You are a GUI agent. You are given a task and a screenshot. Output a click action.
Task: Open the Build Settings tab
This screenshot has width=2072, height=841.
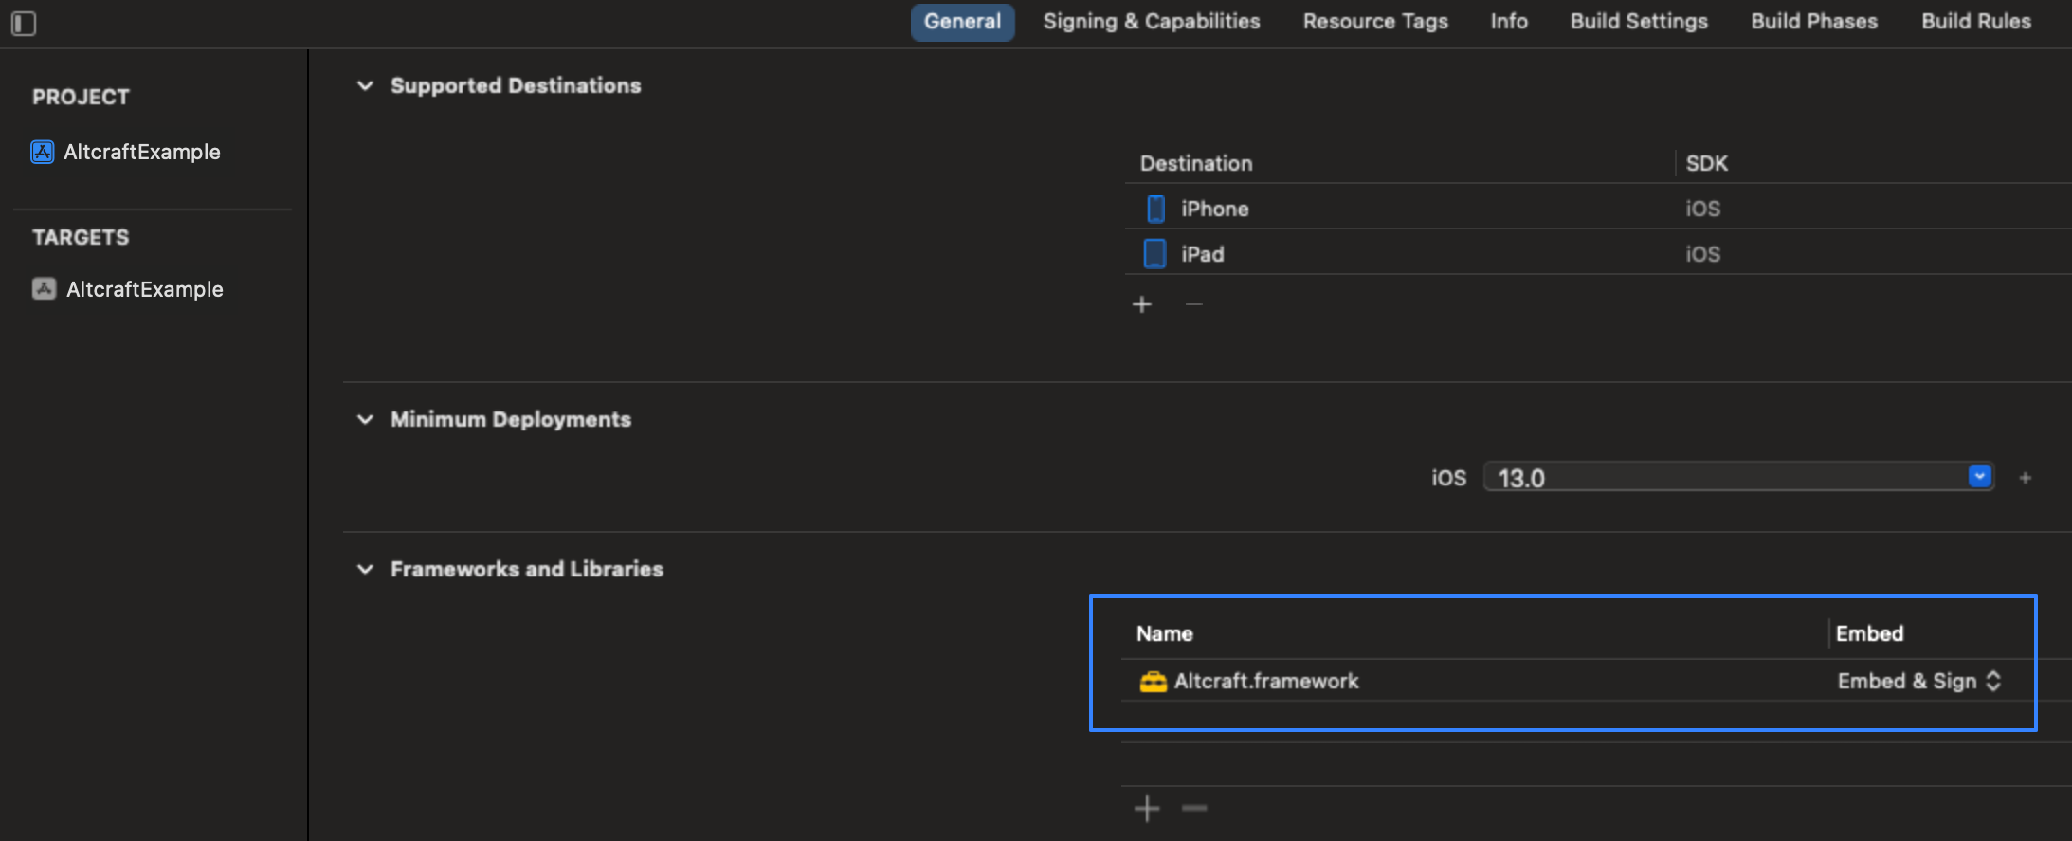click(1638, 22)
